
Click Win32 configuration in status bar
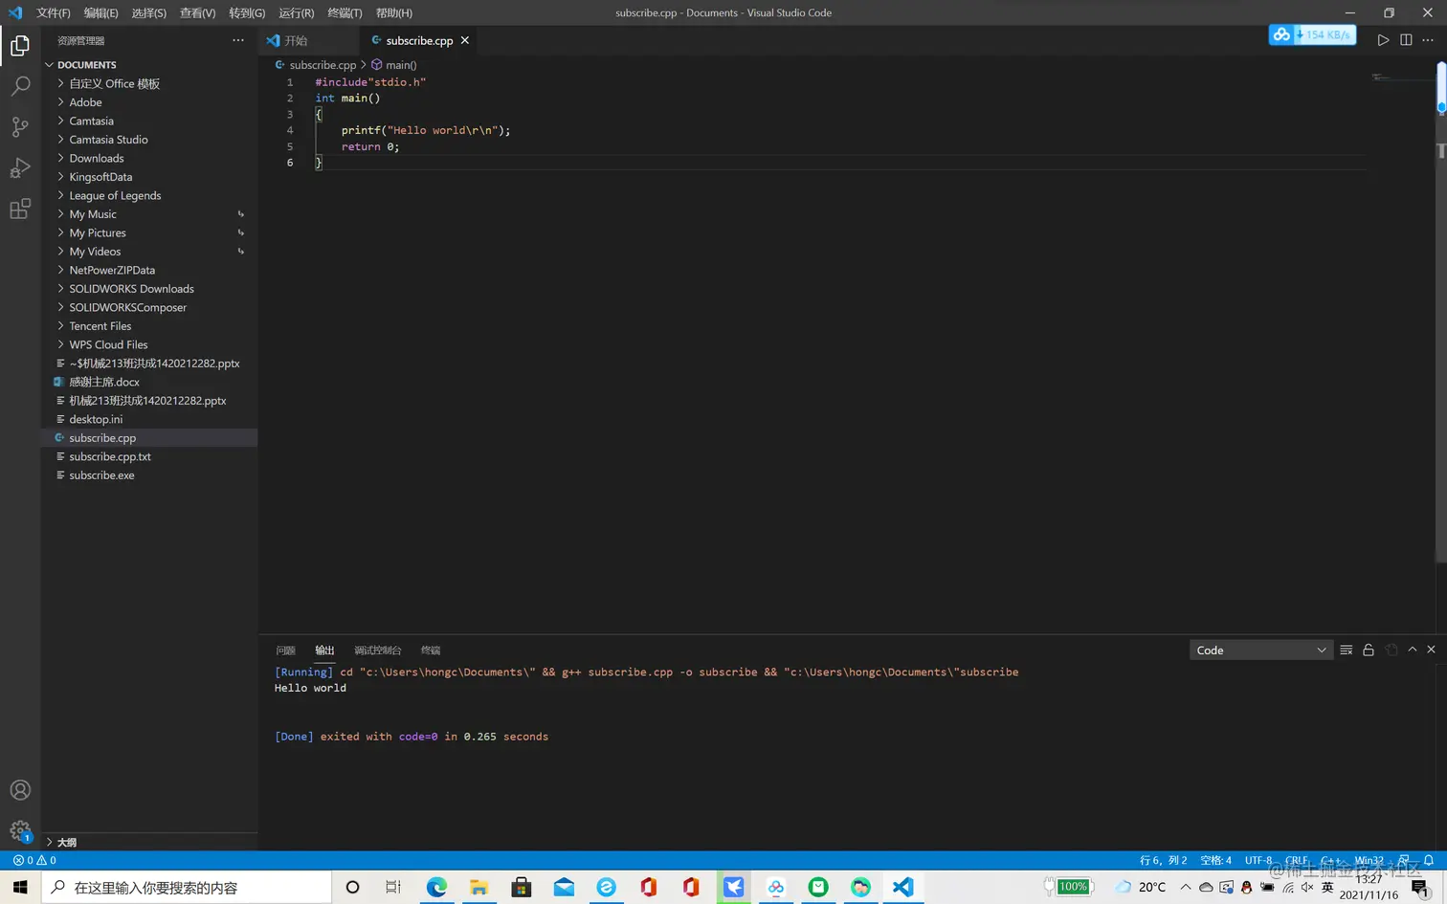click(1369, 860)
